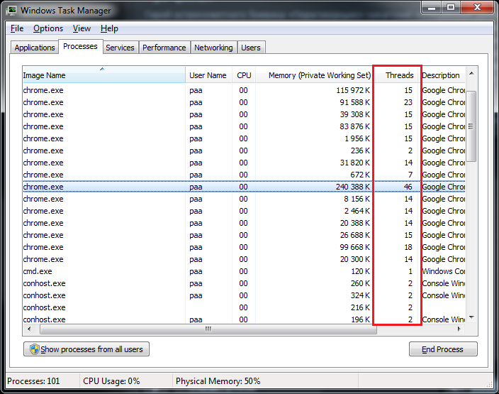Click Physical Memory: 50% status entry
Image resolution: width=499 pixels, height=394 pixels.
coord(218,381)
